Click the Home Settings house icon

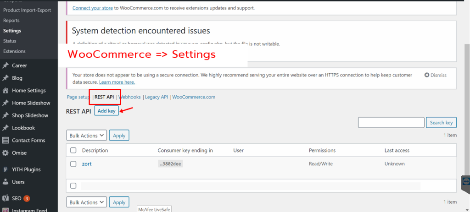pos(6,91)
